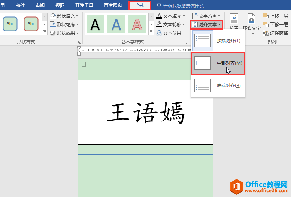
Task: Switch to the 视图 View tab
Action: [60, 6]
